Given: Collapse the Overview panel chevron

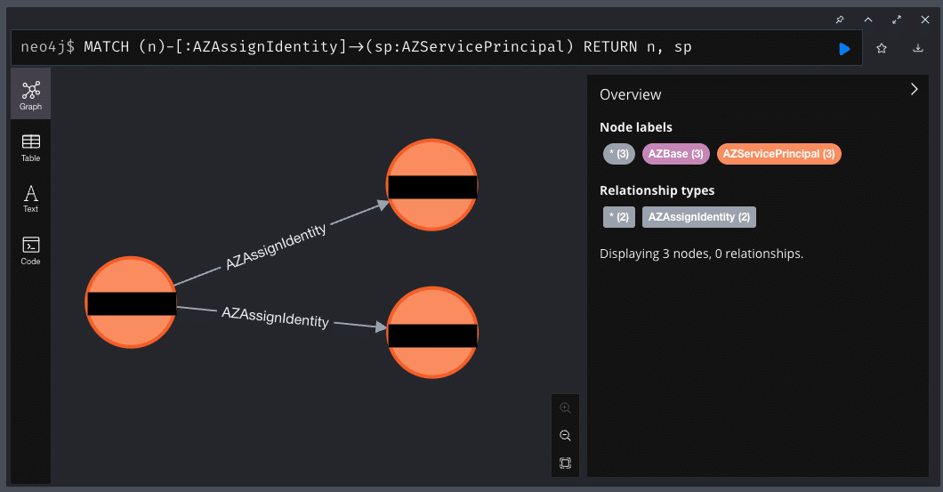Looking at the screenshot, I should coord(915,89).
